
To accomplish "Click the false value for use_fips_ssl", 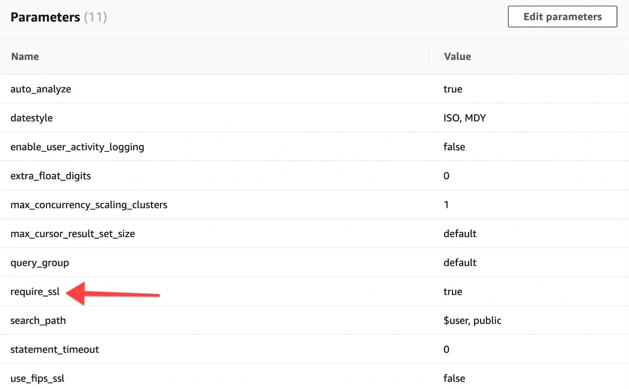I will point(454,378).
